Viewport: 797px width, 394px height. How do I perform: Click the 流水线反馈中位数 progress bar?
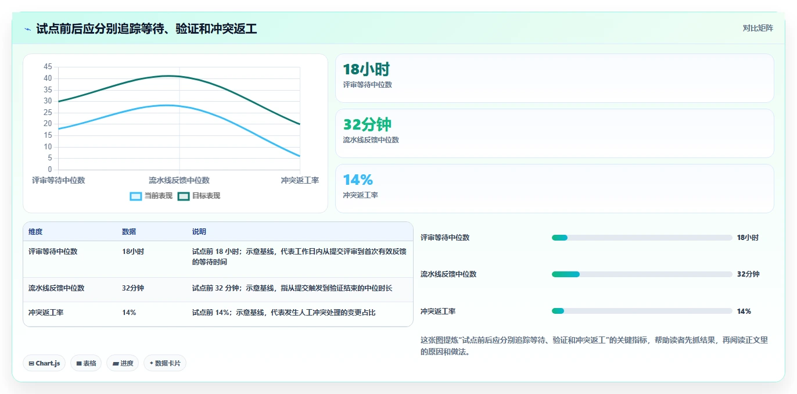pos(642,274)
